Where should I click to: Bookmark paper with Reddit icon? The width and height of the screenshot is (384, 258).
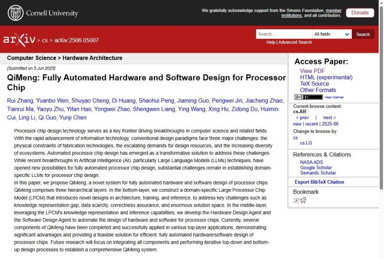pos(303,200)
